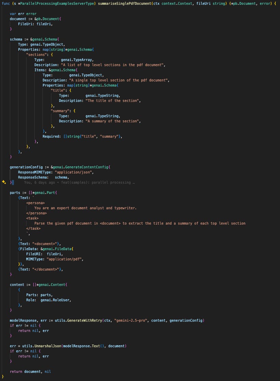Click the "schema :=" variable declaration
The width and height of the screenshot is (280, 381).
point(19,40)
